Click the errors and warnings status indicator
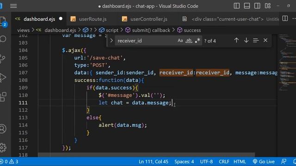This screenshot has height=166, width=296. click(9, 161)
